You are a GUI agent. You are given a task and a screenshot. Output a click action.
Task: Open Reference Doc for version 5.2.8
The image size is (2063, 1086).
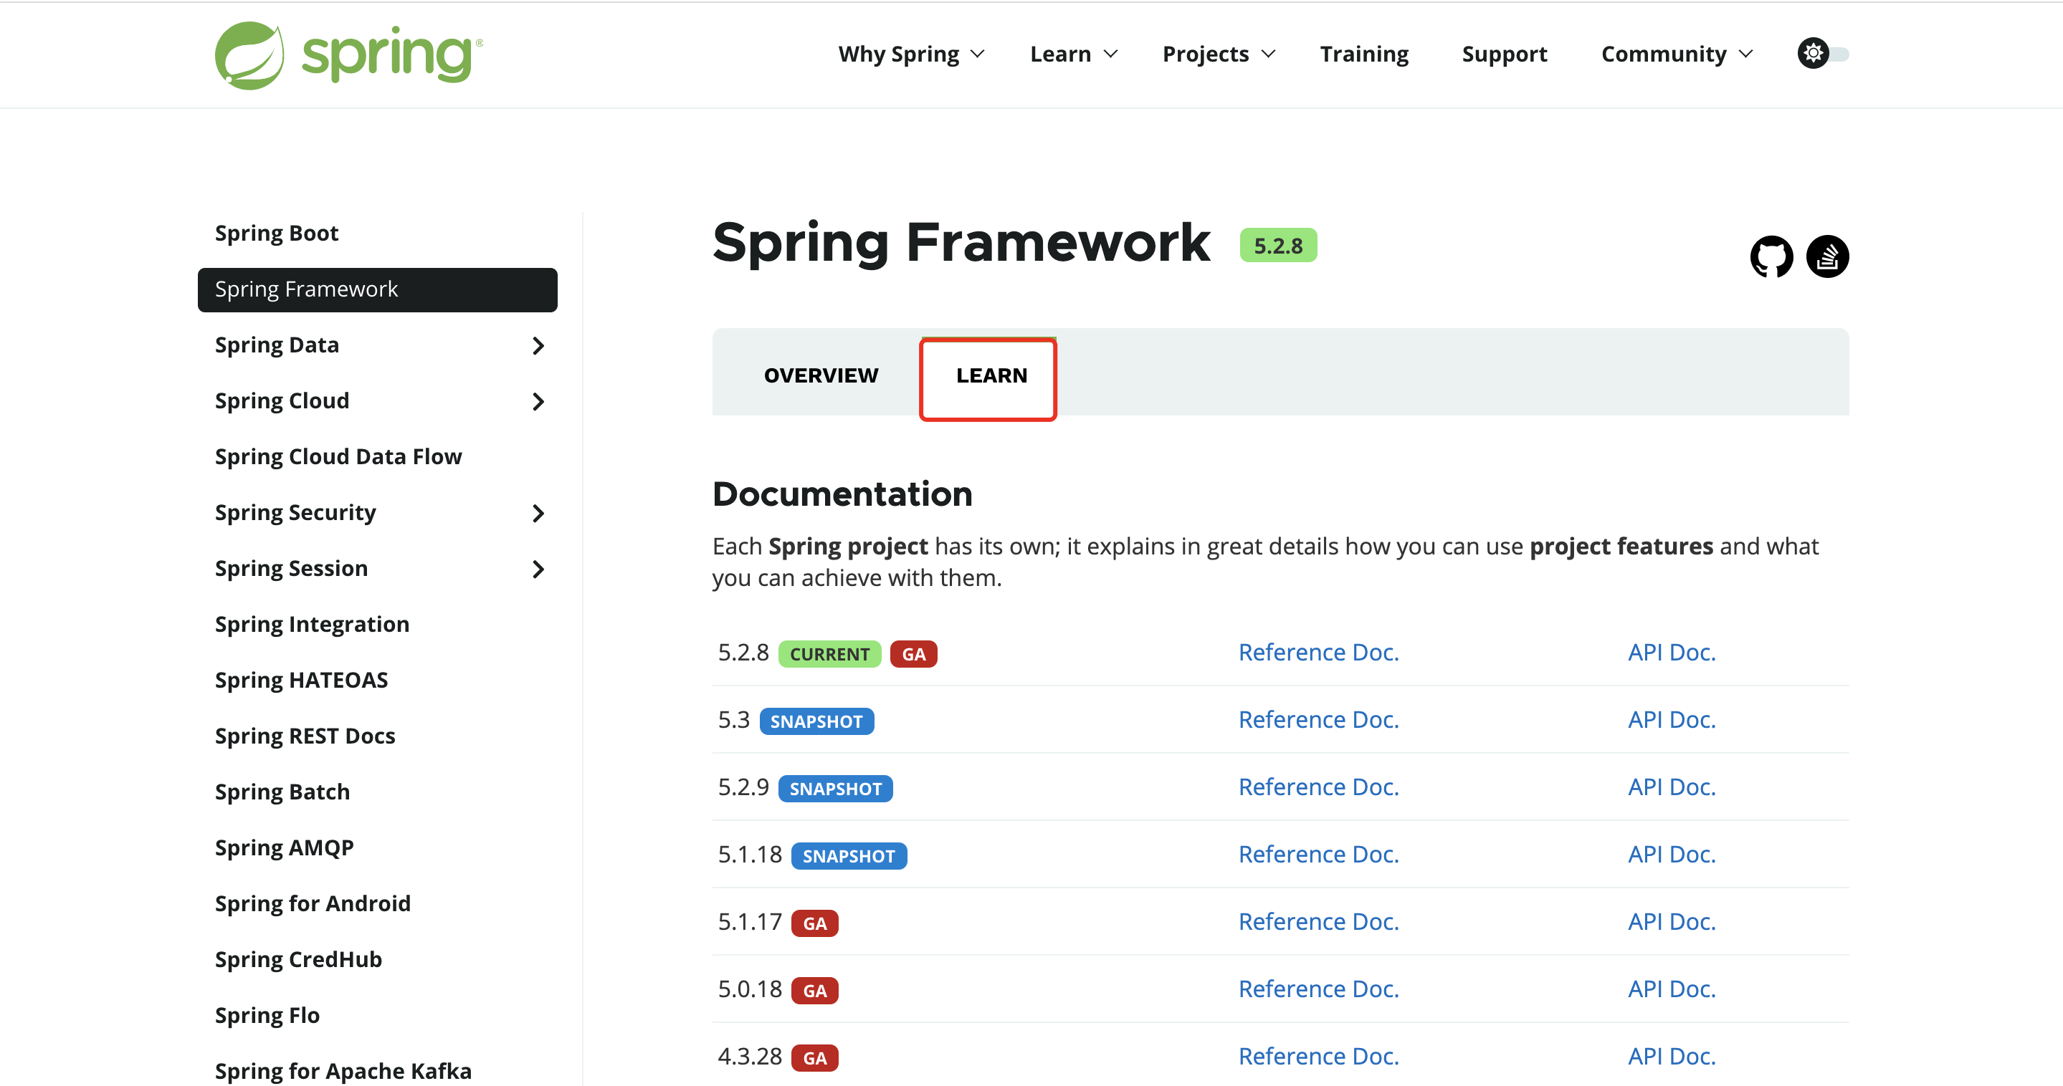(x=1318, y=652)
